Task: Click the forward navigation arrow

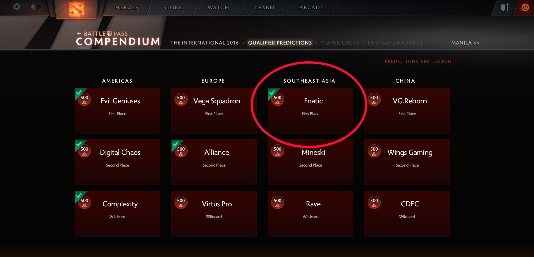Action: coord(39,7)
